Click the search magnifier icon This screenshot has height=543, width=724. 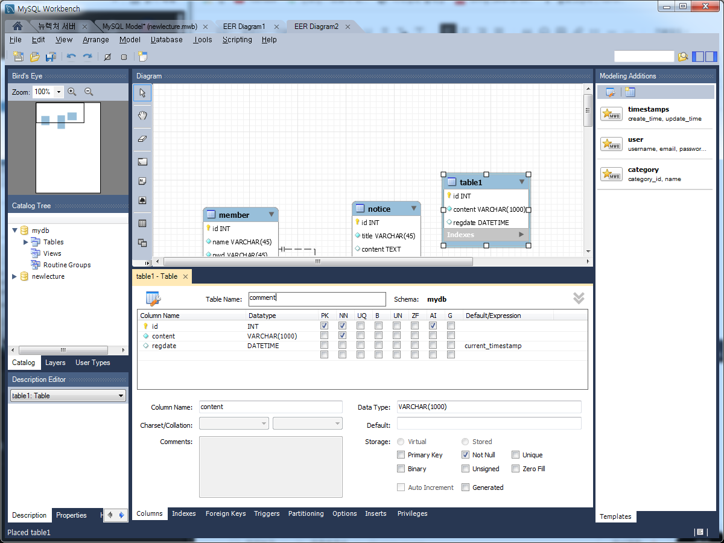coord(682,57)
